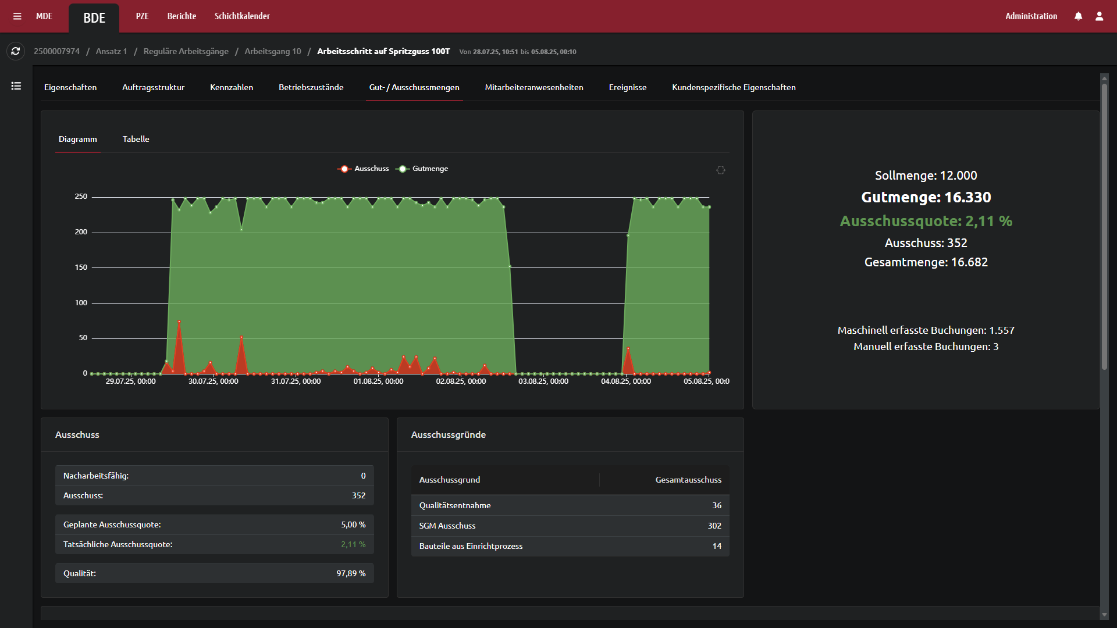
Task: Select the Qualitätsentnahme row
Action: tap(570, 505)
